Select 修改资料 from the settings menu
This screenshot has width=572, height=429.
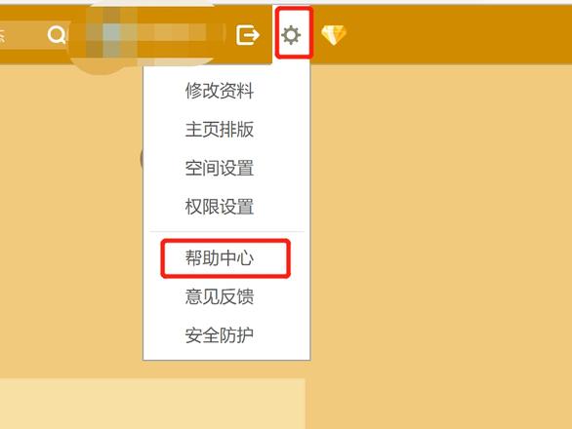click(x=220, y=91)
